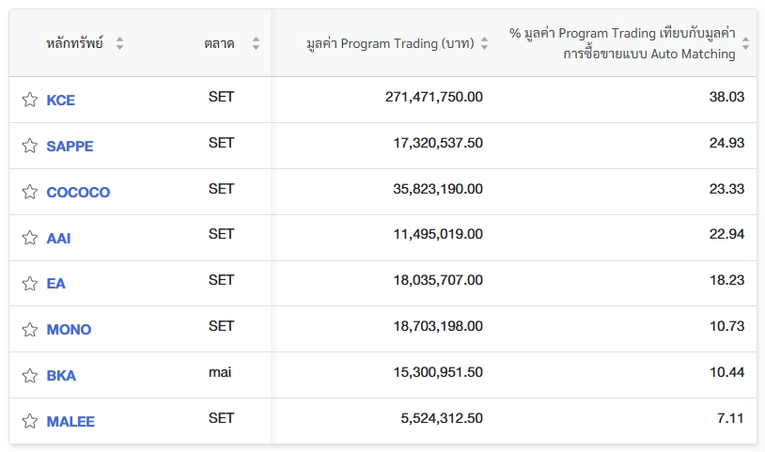
Task: Favorite the AAI stock row
Action: pyautogui.click(x=30, y=238)
